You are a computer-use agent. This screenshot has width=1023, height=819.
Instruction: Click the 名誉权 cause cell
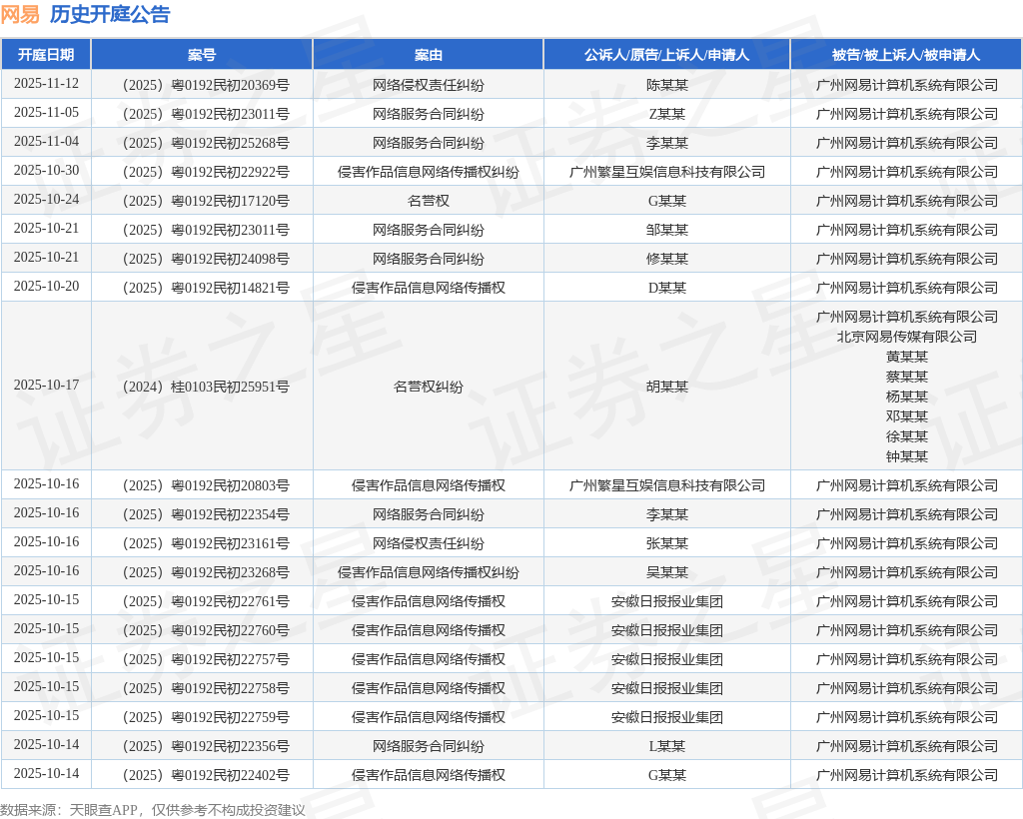tap(428, 201)
